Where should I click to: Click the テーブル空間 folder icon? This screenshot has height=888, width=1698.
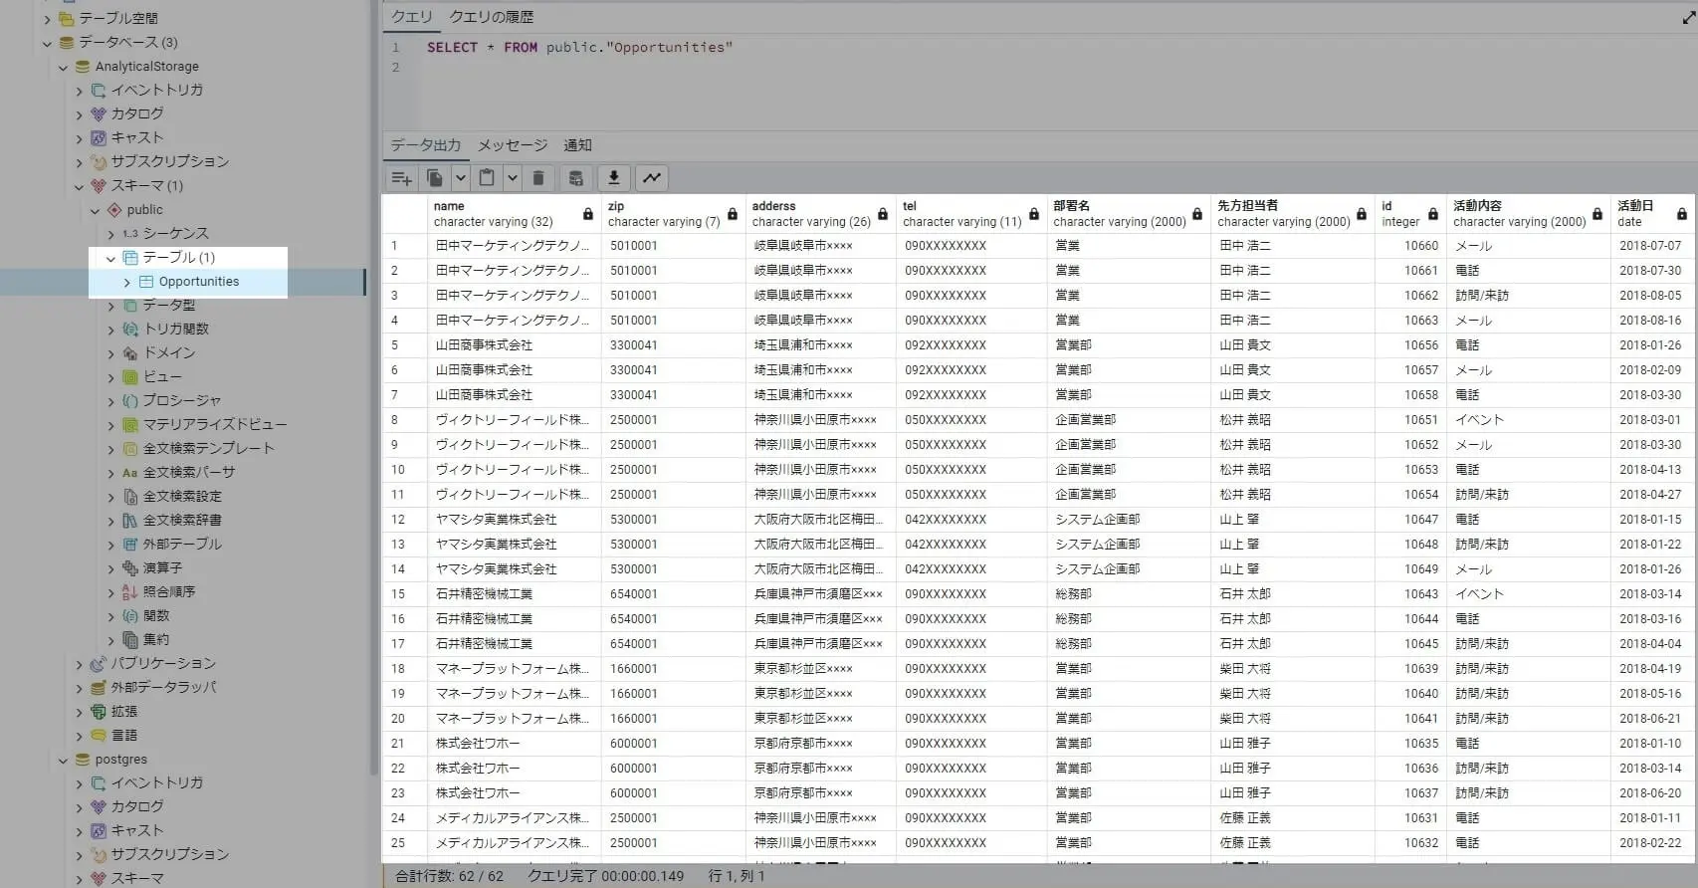[x=67, y=18]
